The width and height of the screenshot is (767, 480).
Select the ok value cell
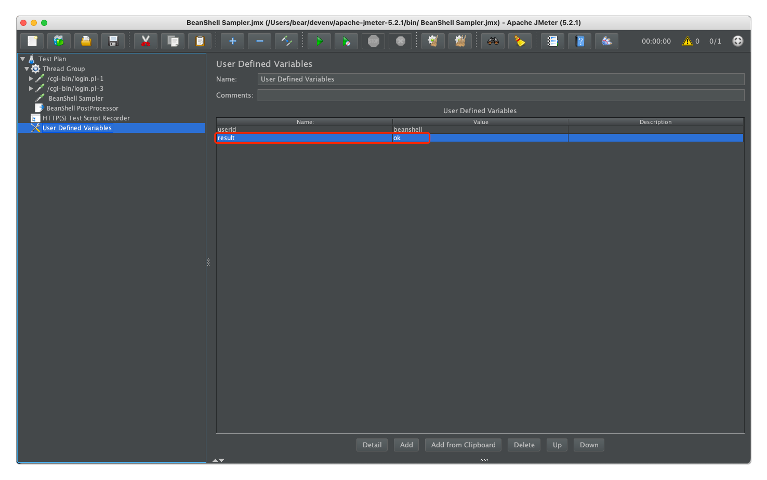[x=480, y=138]
